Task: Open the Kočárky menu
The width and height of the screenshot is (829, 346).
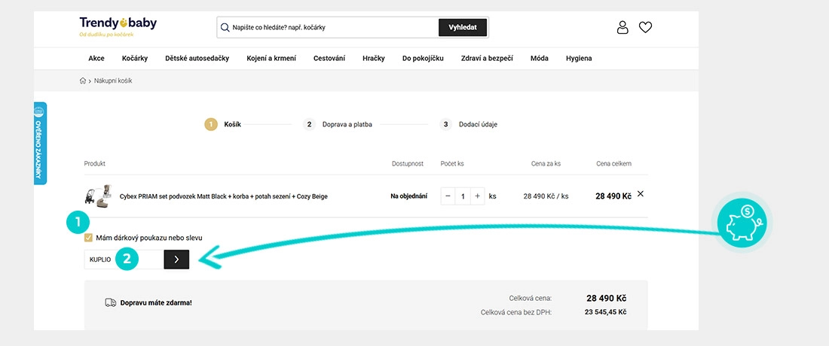Action: click(x=135, y=59)
